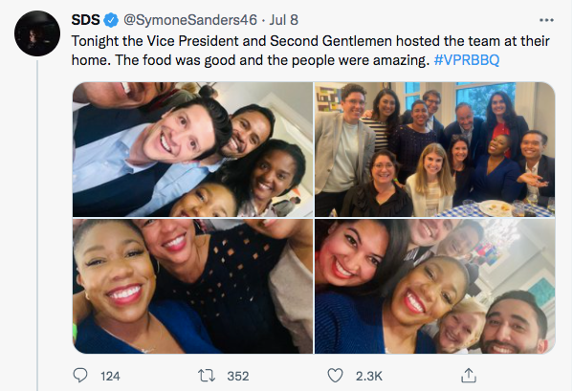Click the blue verified badge
Image resolution: width=573 pixels, height=391 pixels.
111,20
